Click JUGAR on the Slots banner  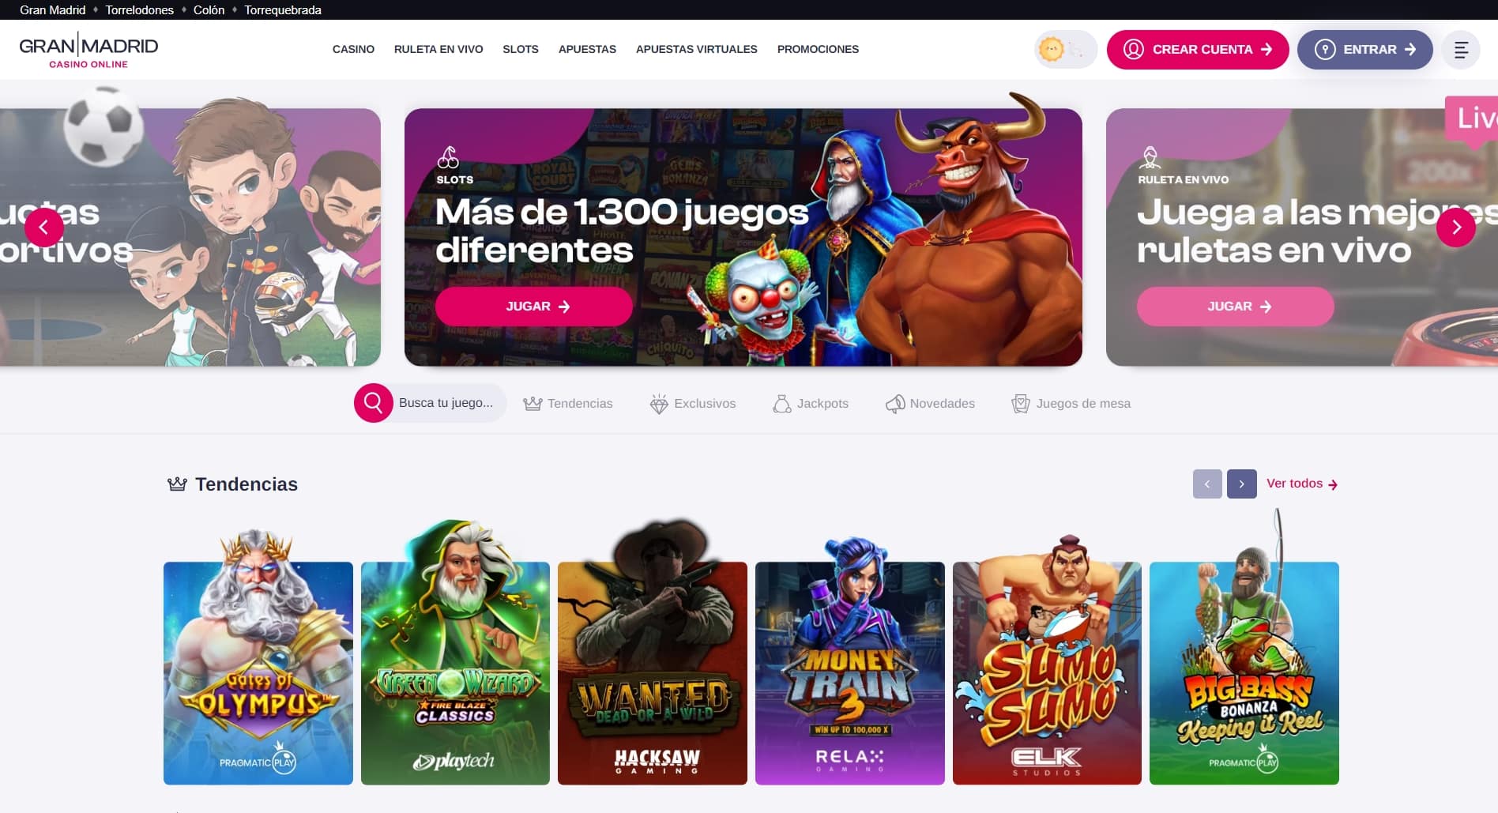coord(534,307)
